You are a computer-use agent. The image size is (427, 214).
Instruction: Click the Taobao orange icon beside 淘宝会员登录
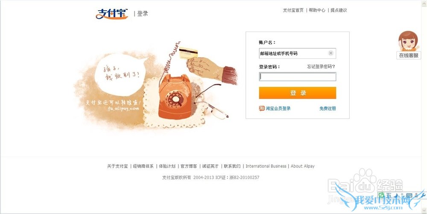[261, 108]
